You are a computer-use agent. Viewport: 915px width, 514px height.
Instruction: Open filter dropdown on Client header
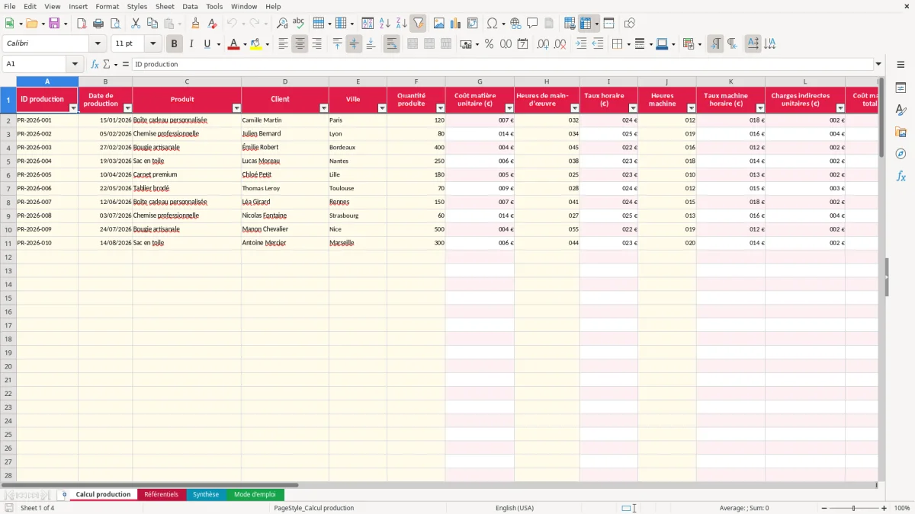tap(324, 108)
